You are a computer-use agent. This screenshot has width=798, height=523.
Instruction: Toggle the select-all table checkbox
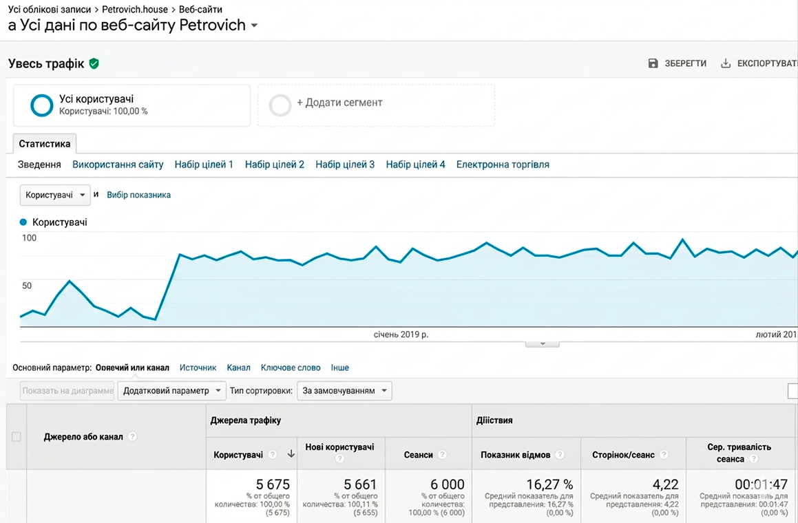tap(17, 436)
